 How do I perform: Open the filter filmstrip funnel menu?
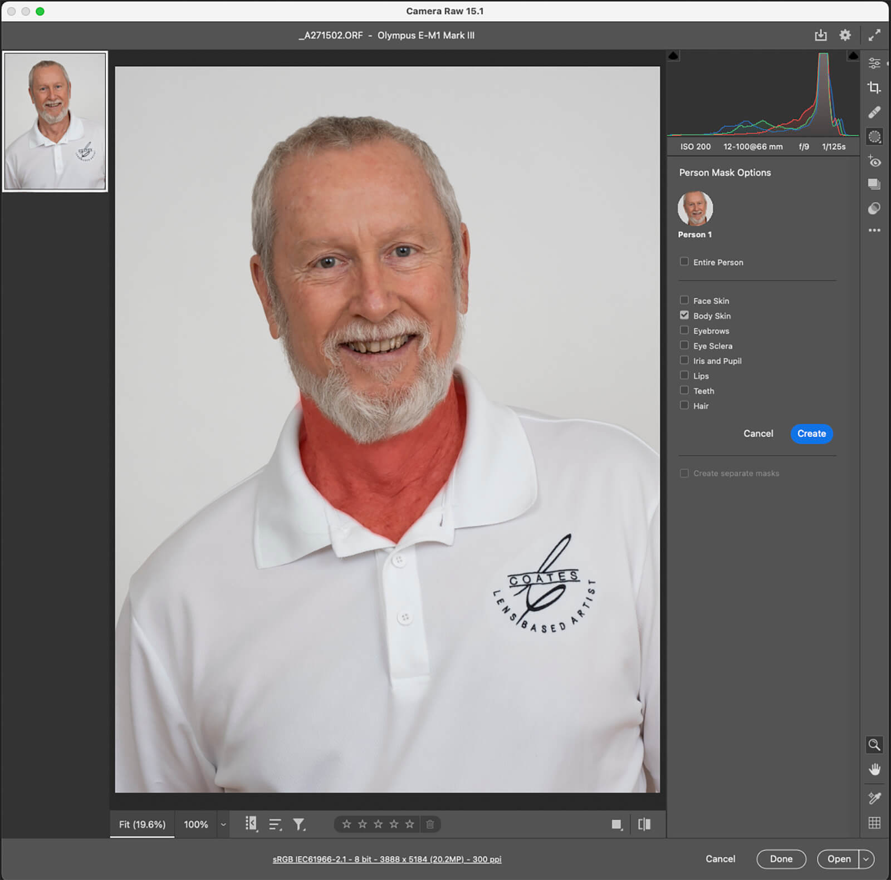(299, 824)
